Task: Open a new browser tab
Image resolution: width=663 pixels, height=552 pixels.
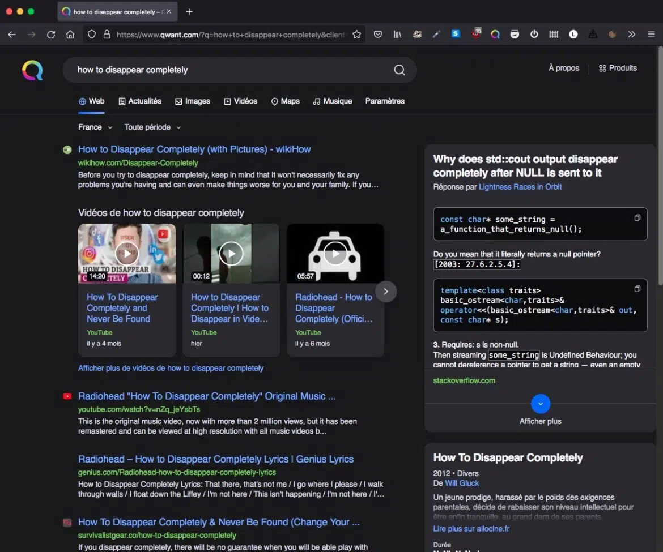Action: coord(189,12)
